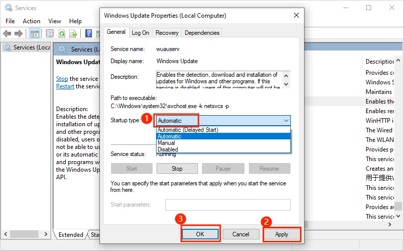Click the Resume service button
Screen dimensions: 404x251
[269, 169]
